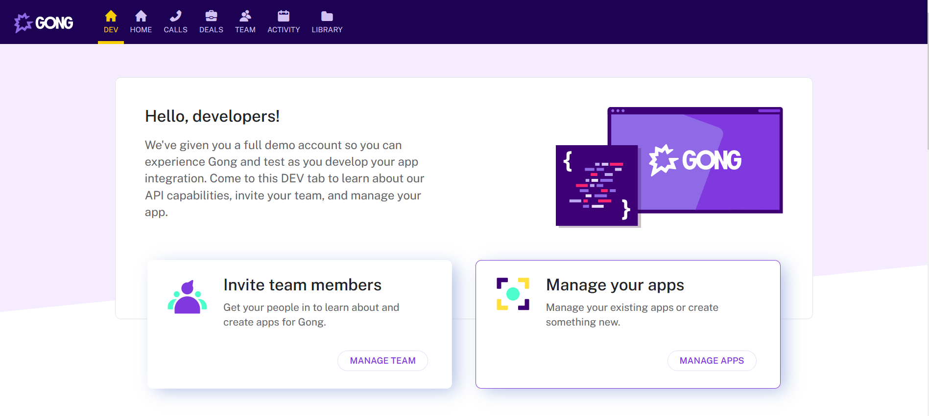Click the Manage your apps target icon

pos(513,294)
